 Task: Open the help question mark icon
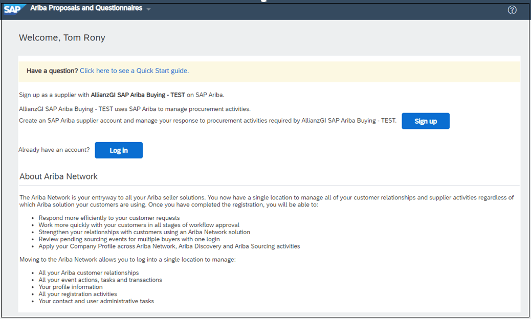pyautogui.click(x=512, y=10)
